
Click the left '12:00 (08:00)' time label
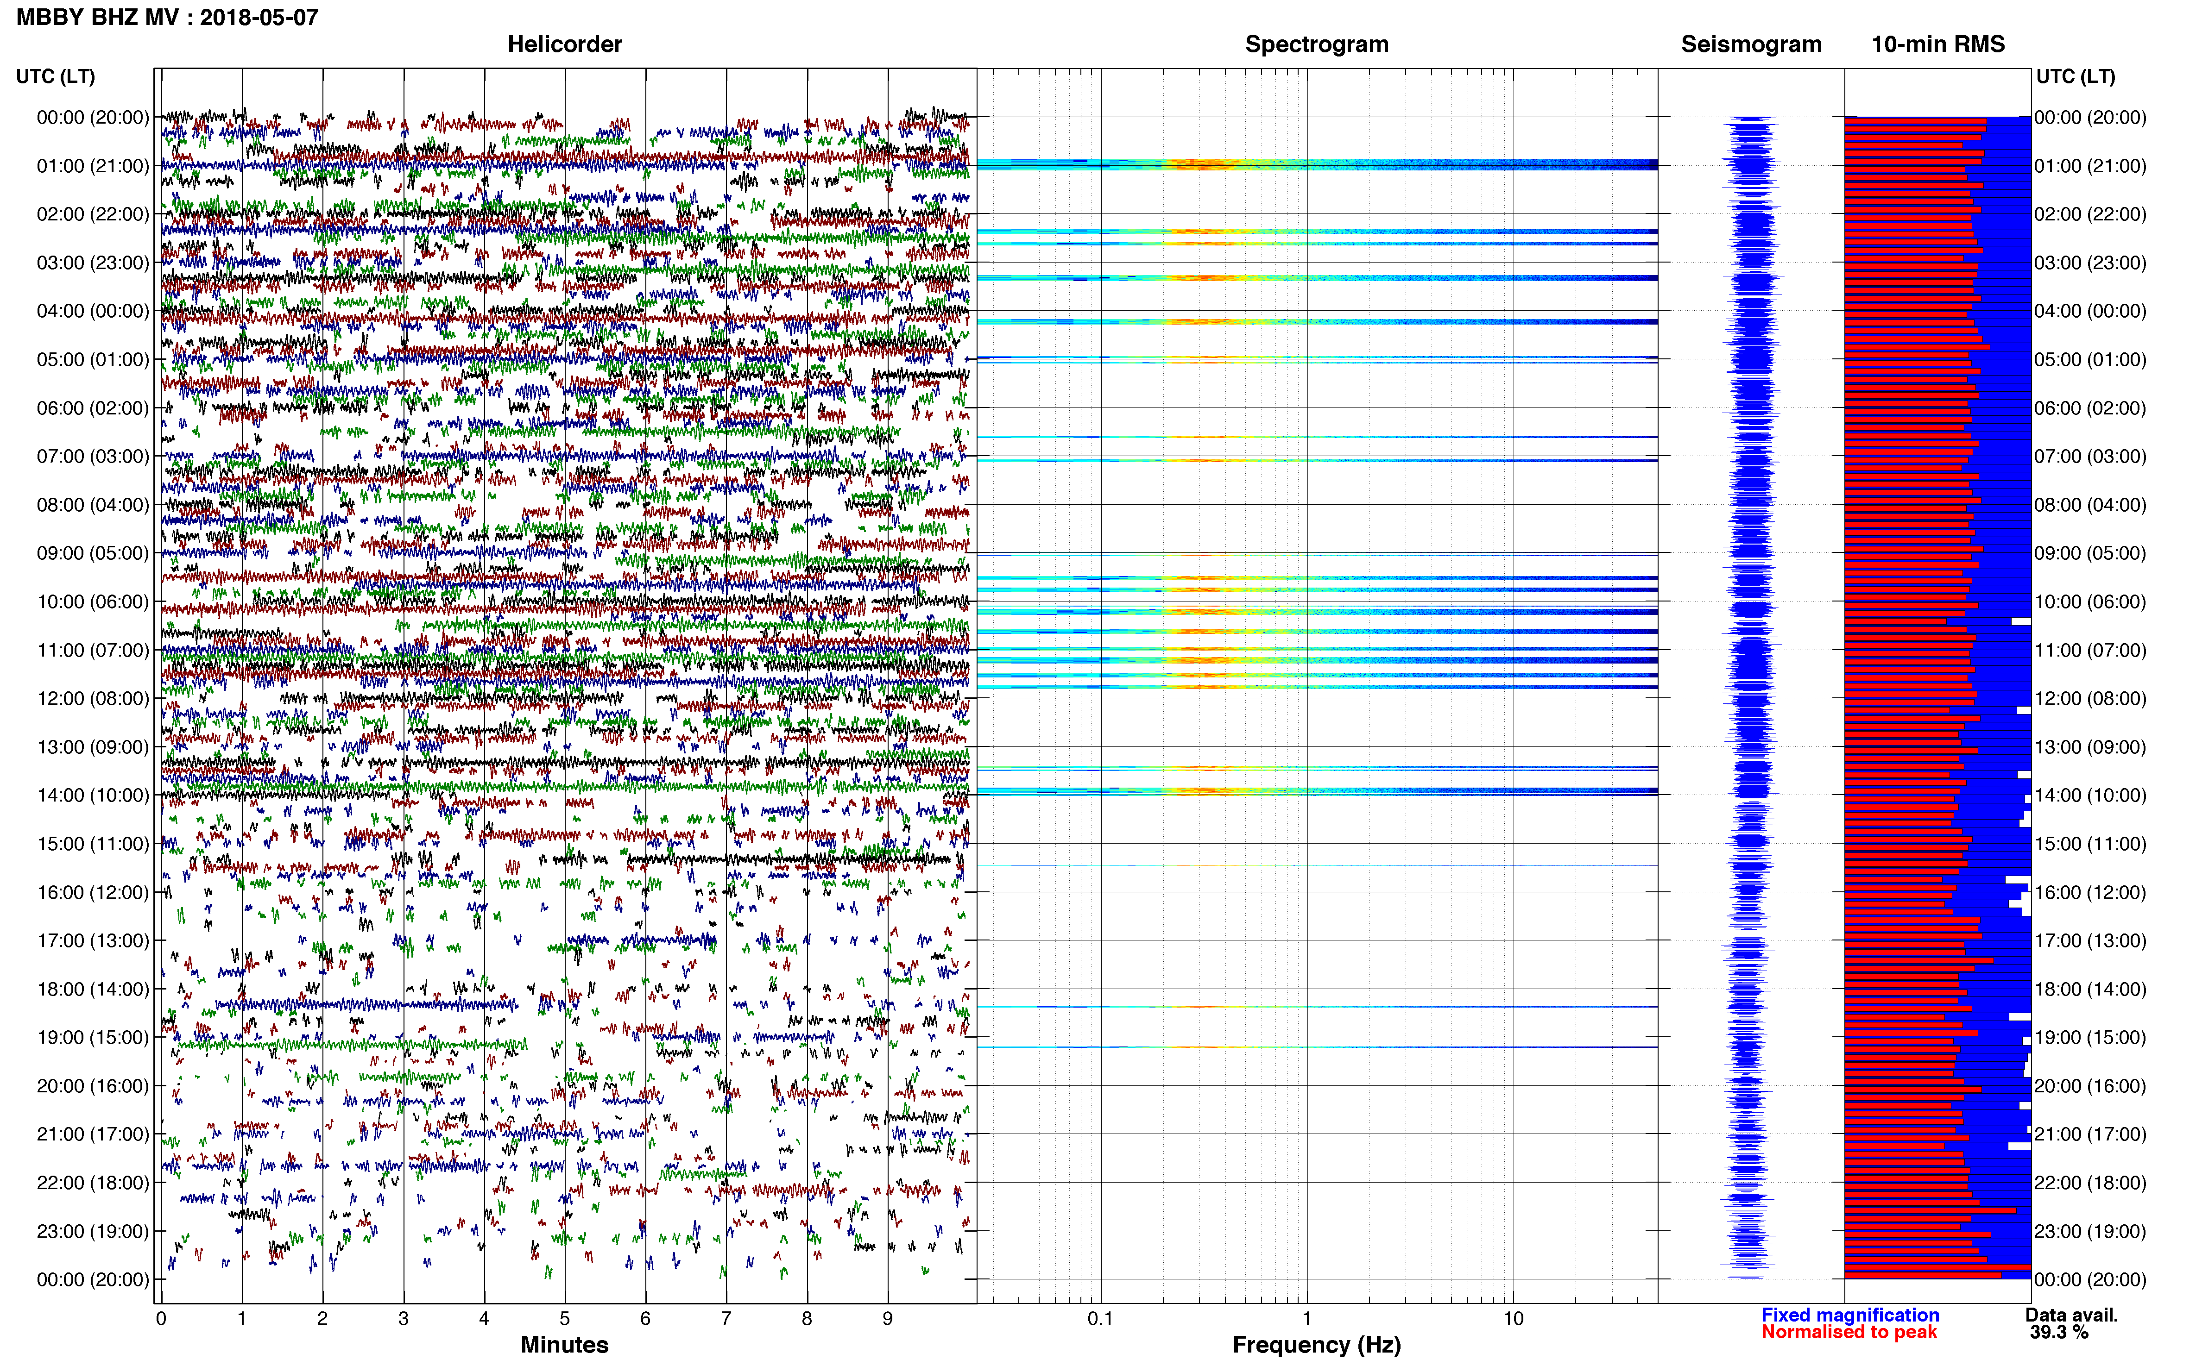pos(93,699)
